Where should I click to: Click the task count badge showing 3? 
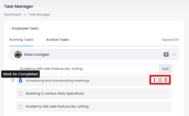point(166,54)
